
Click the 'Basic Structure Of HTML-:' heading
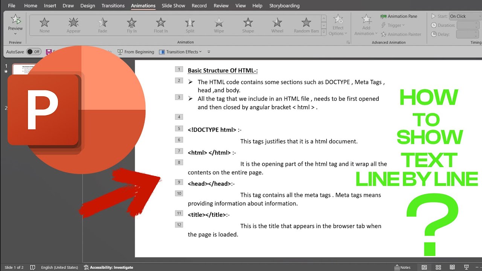click(x=223, y=70)
